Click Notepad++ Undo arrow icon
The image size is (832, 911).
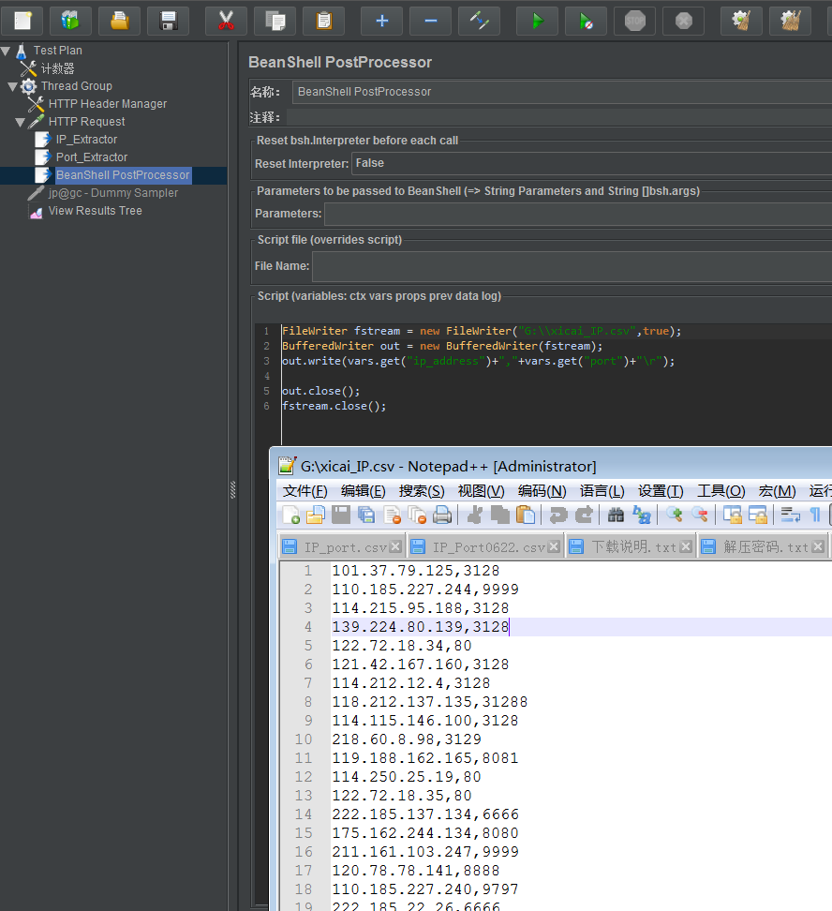558,515
